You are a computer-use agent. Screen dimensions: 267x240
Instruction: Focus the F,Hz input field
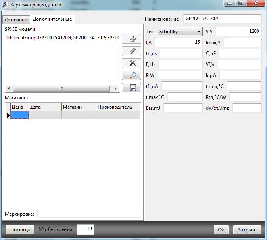(x=180, y=64)
